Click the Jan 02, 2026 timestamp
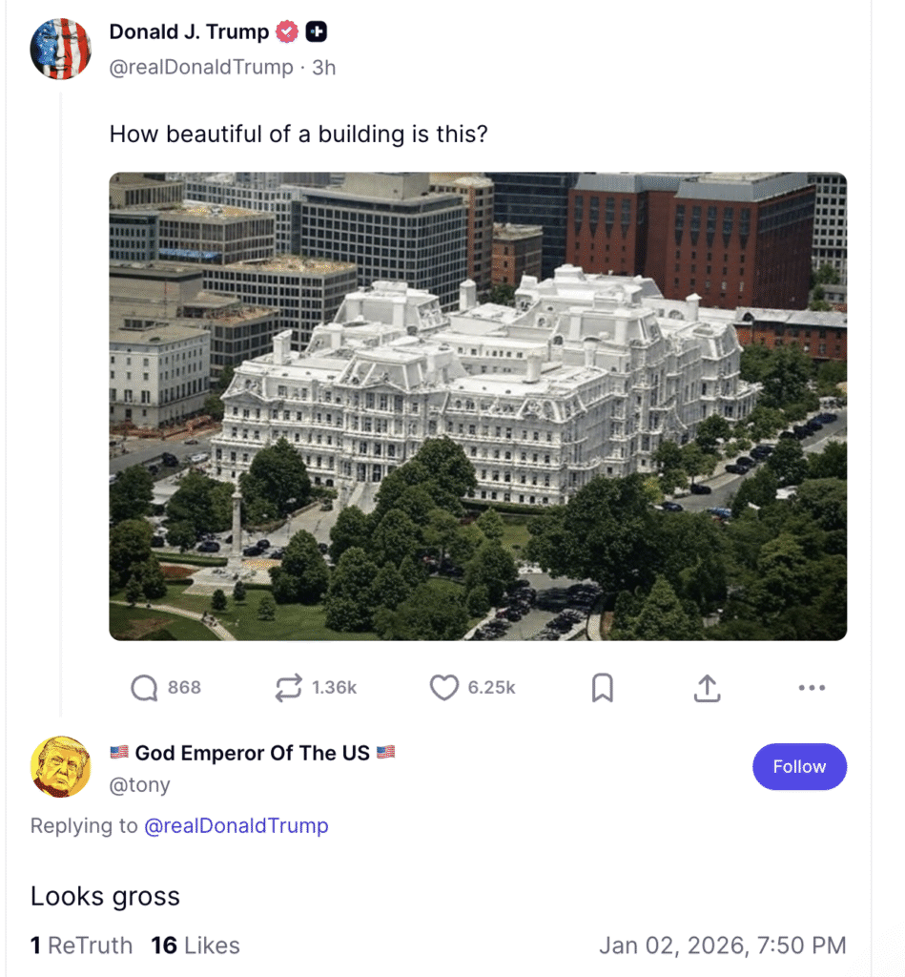This screenshot has width=905, height=977. tap(722, 946)
